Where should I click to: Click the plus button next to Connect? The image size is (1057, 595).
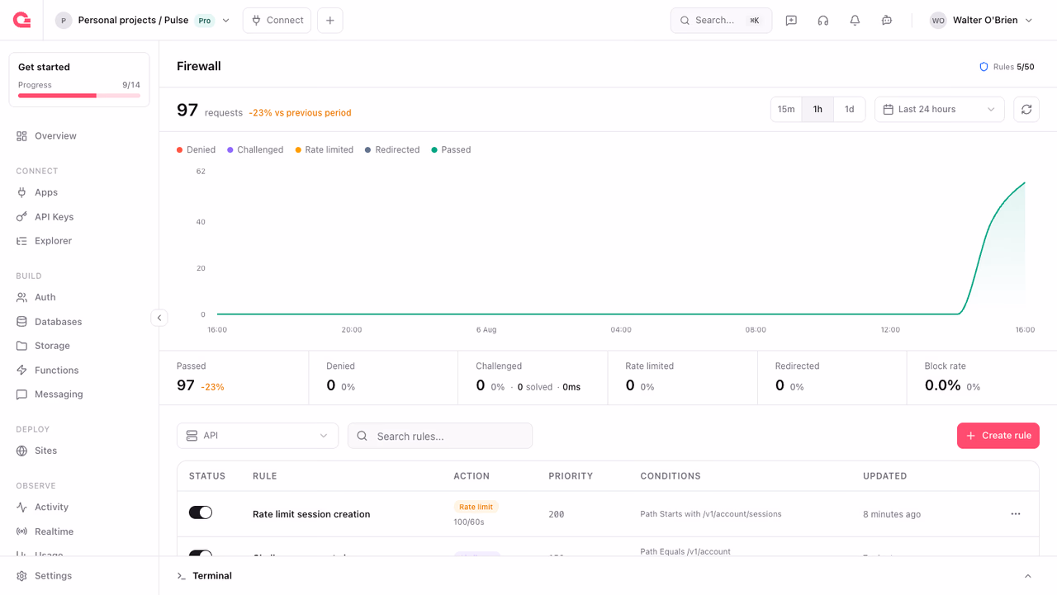[x=330, y=20]
